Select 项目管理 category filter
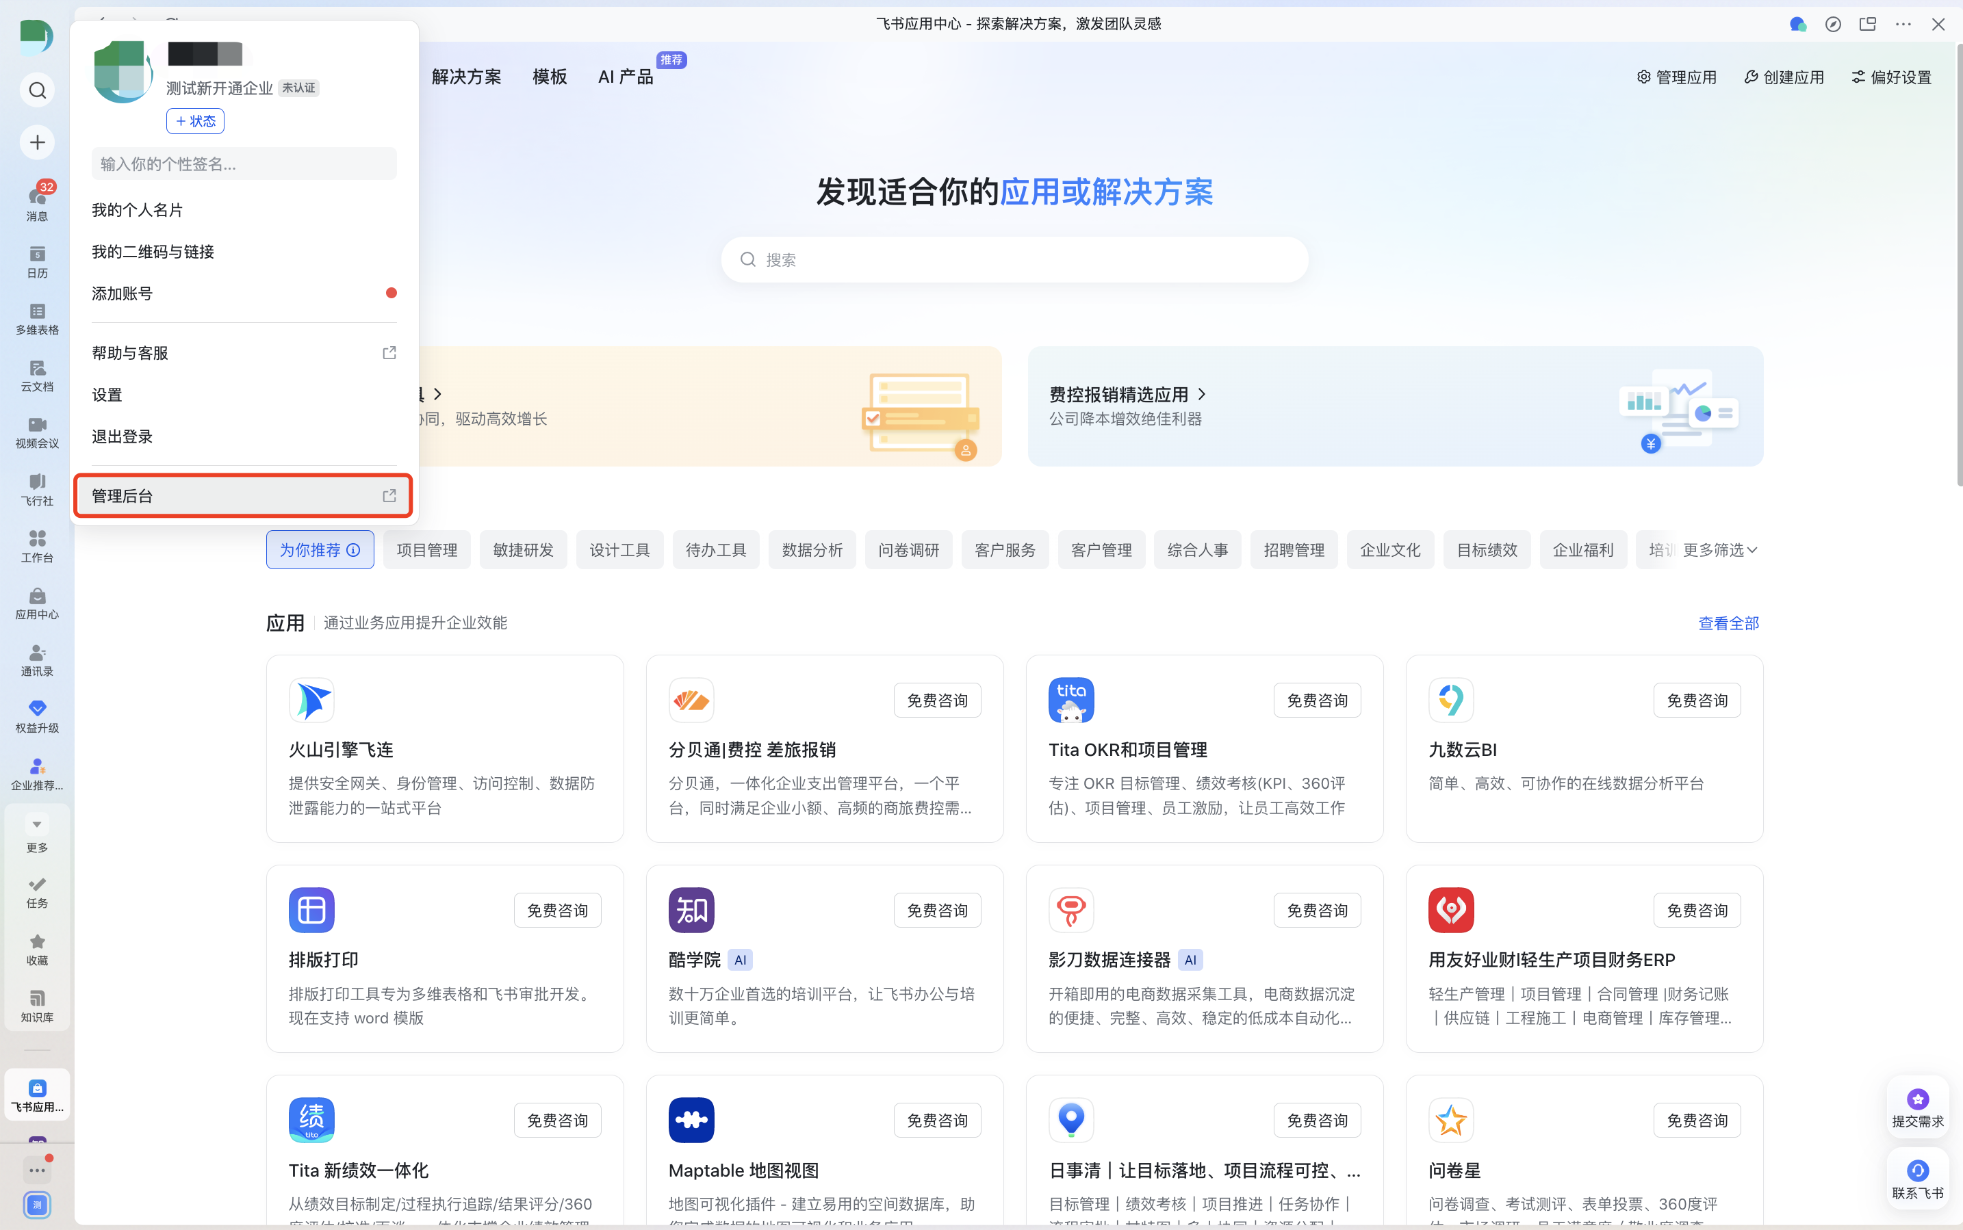The width and height of the screenshot is (1963, 1230). (426, 550)
